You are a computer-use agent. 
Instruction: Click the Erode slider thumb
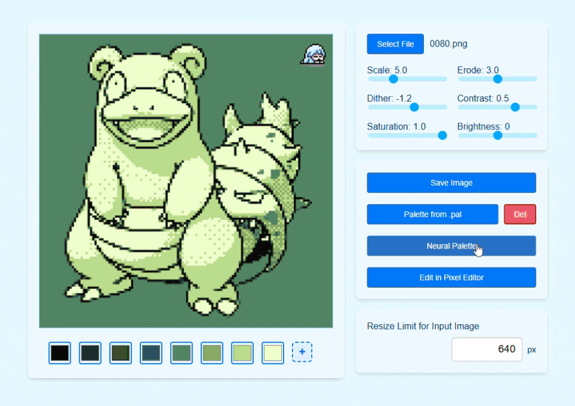pyautogui.click(x=497, y=79)
